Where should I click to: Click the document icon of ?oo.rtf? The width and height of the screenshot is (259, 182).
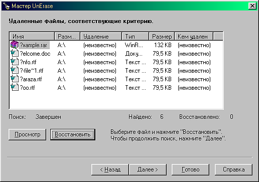[15, 88]
